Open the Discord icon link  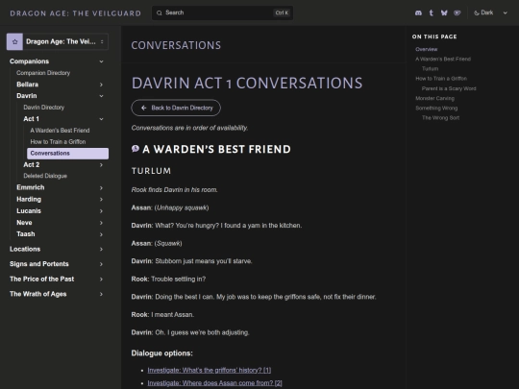(x=418, y=12)
